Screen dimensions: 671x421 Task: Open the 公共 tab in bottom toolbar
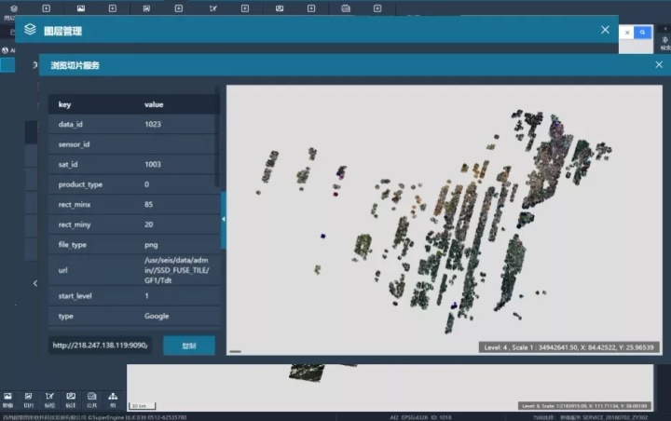tap(91, 400)
